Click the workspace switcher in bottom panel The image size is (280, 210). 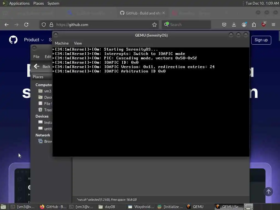[249, 207]
